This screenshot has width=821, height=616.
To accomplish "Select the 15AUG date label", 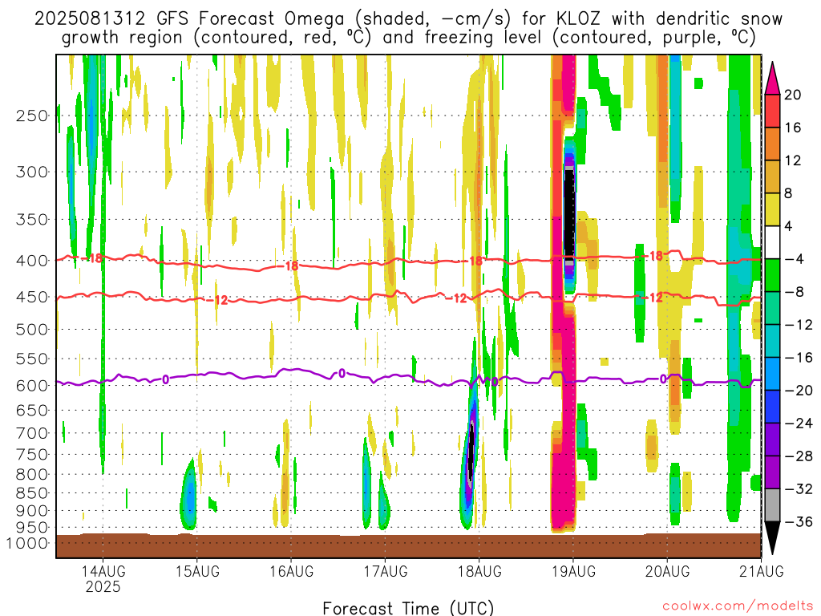I will coord(197,571).
